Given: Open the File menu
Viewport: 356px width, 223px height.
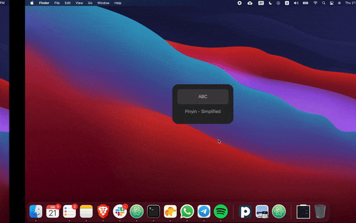Looking at the screenshot, I should tap(57, 3).
